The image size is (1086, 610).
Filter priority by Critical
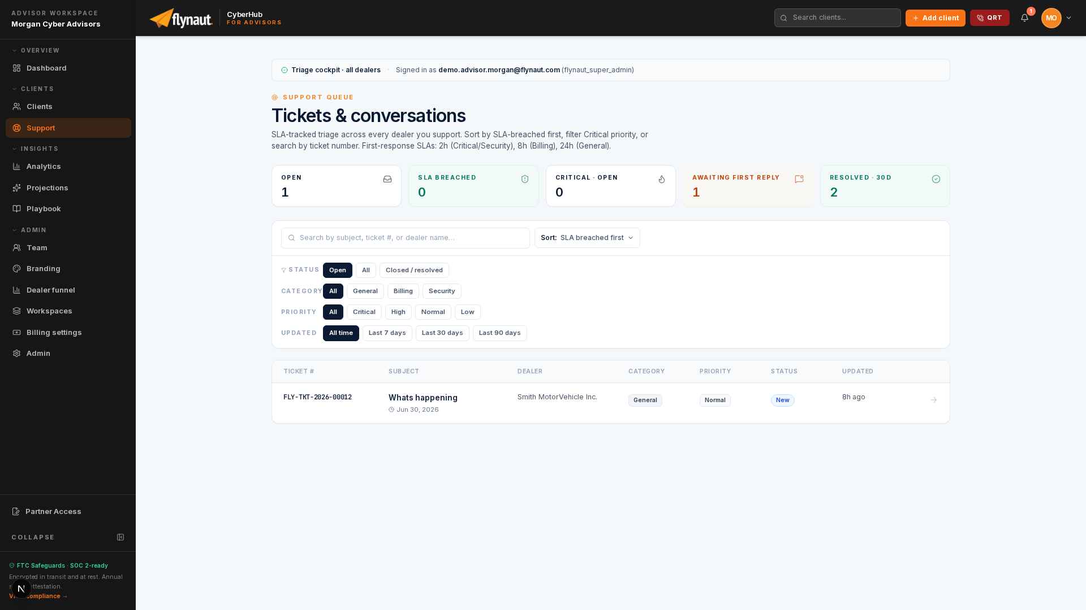click(x=364, y=312)
